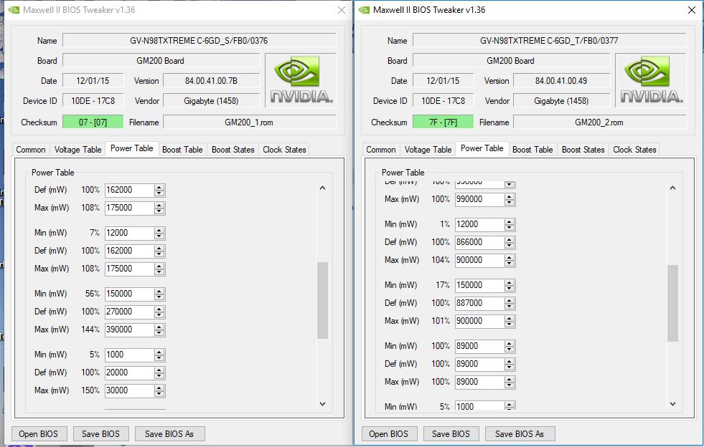The width and height of the screenshot is (704, 447).
Task: Click app icon in right window title bar
Action: click(x=364, y=10)
